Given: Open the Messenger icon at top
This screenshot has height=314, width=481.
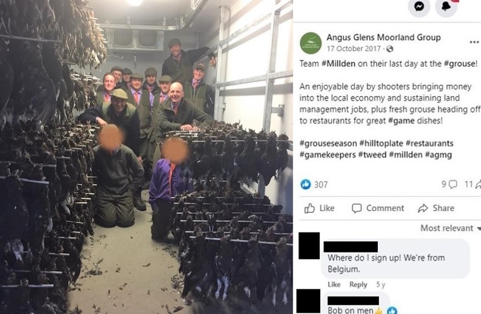Looking at the screenshot, I should tap(419, 6).
